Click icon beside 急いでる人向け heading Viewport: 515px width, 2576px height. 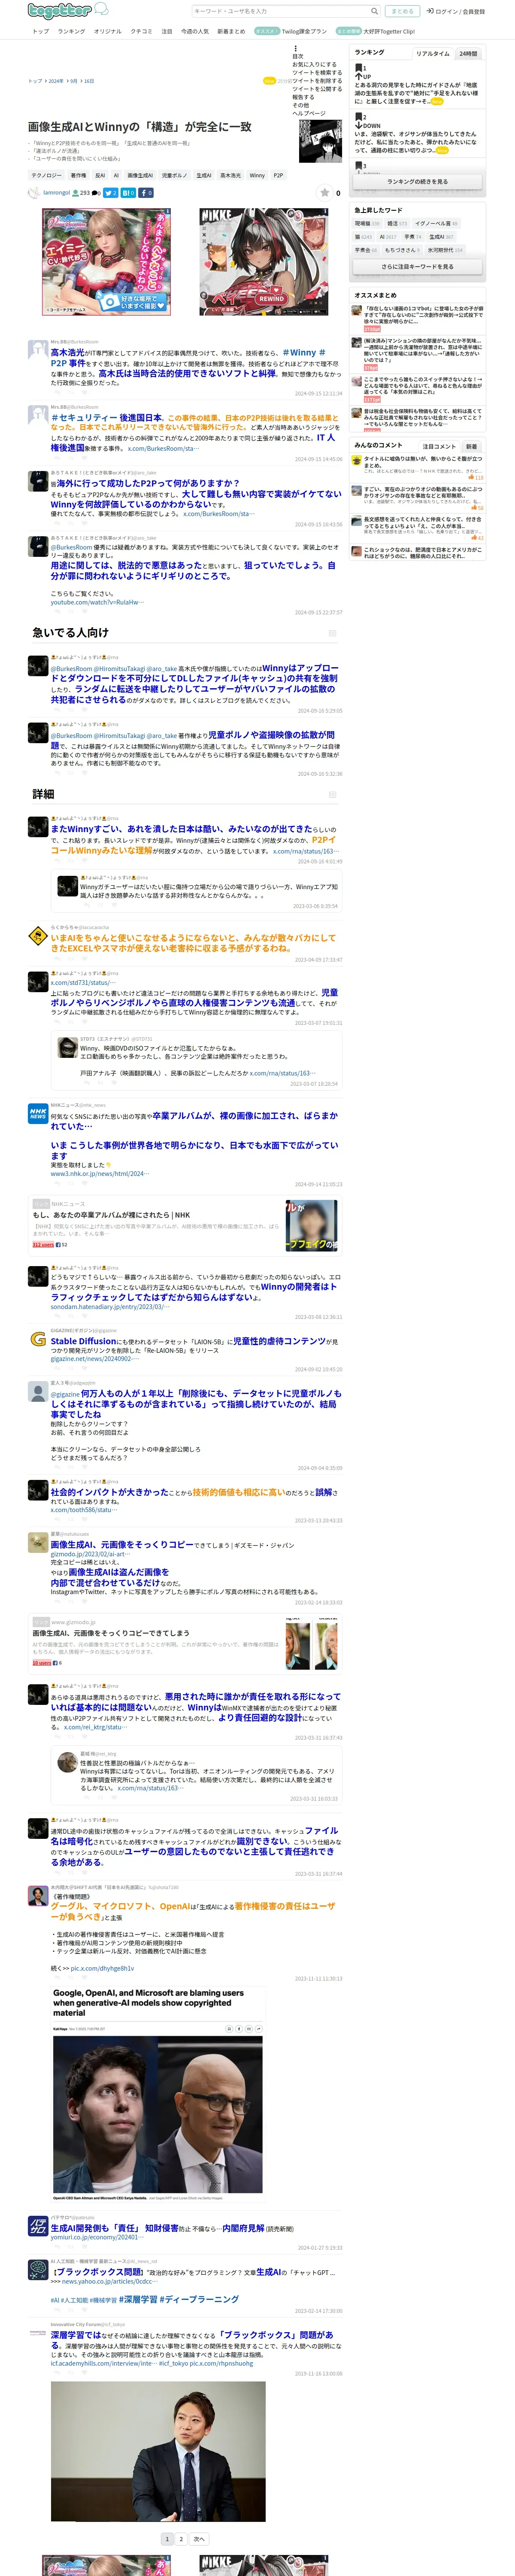[x=333, y=633]
